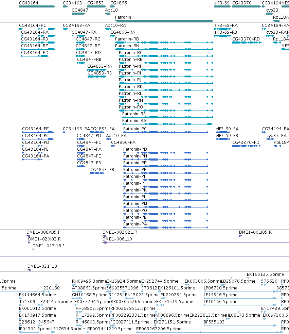Select EST EK114664.5prime
Screen dimensions: 289x334
click(37, 295)
